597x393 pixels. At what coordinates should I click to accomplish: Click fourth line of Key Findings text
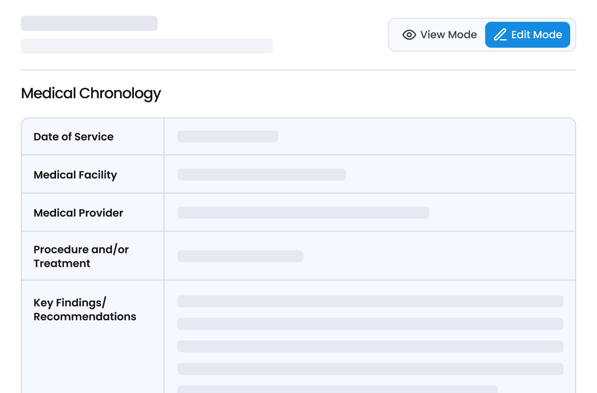pos(370,369)
